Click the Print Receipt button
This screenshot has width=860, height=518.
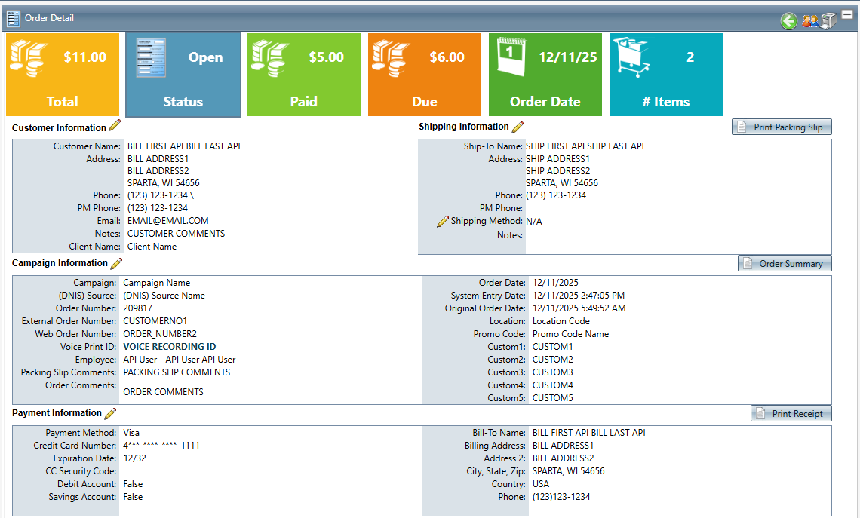(791, 414)
